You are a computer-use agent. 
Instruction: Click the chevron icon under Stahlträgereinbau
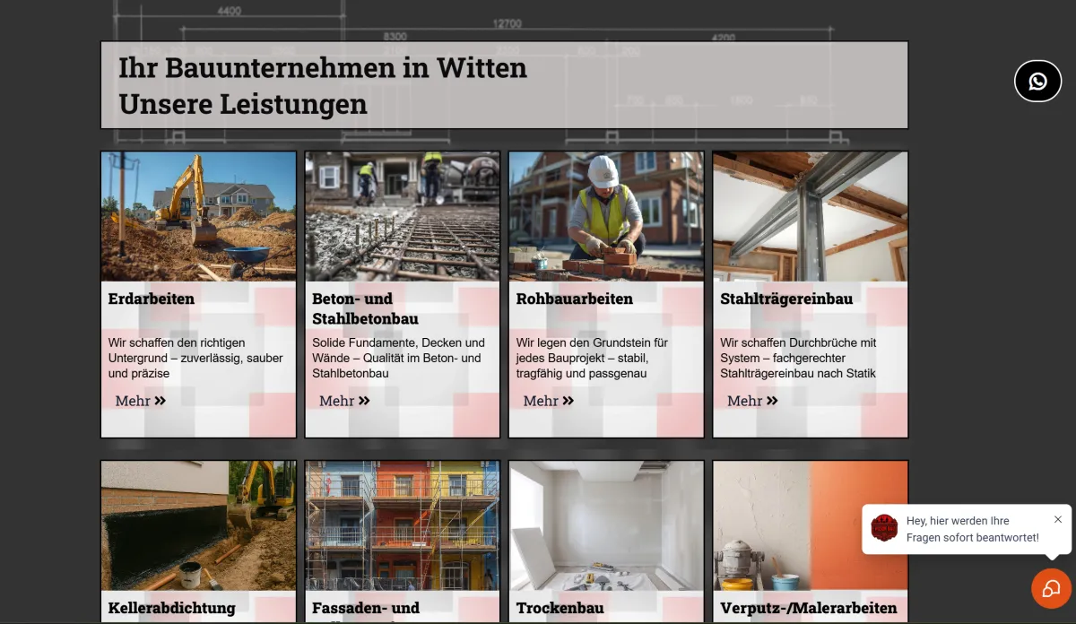pos(773,401)
